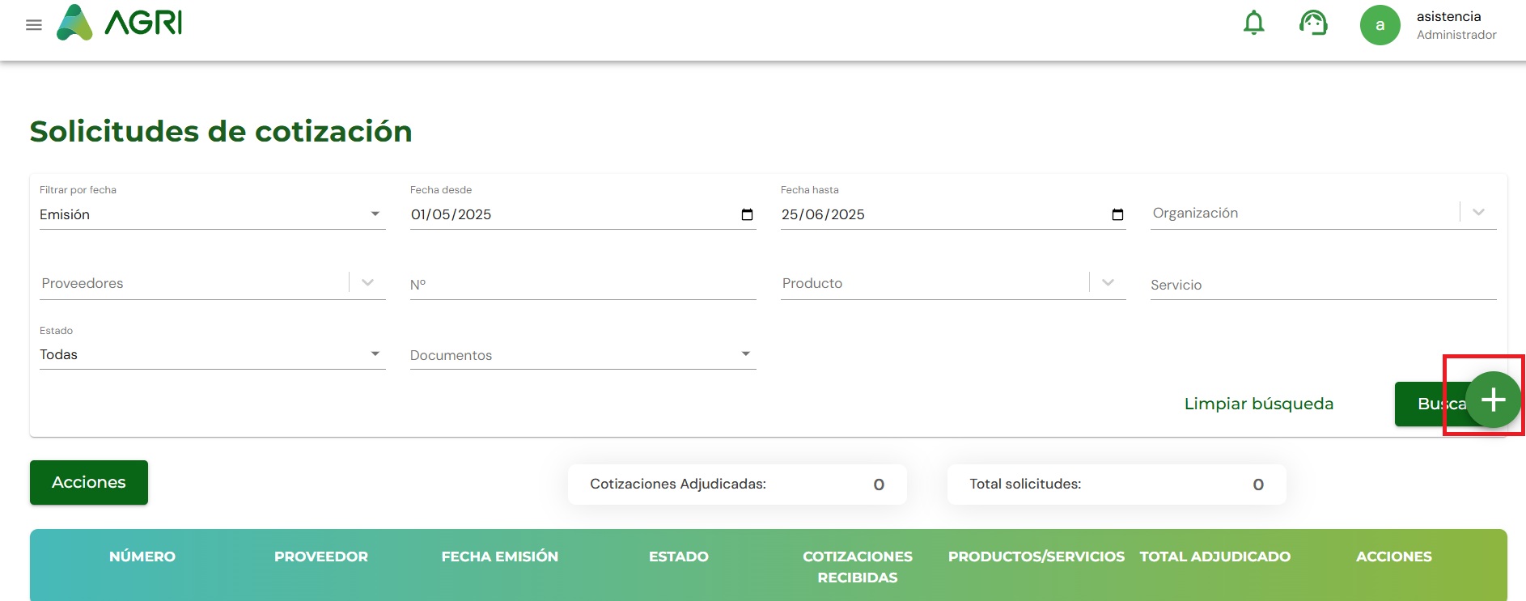The width and height of the screenshot is (1526, 601).
Task: Open the Filtrar por fecha Emisión dropdown
Action: 212,214
